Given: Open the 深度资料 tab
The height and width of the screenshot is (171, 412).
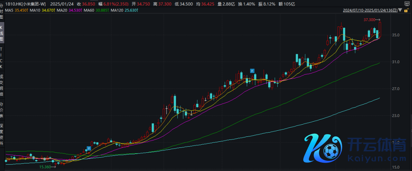Looking at the screenshot, I should [2, 135].
